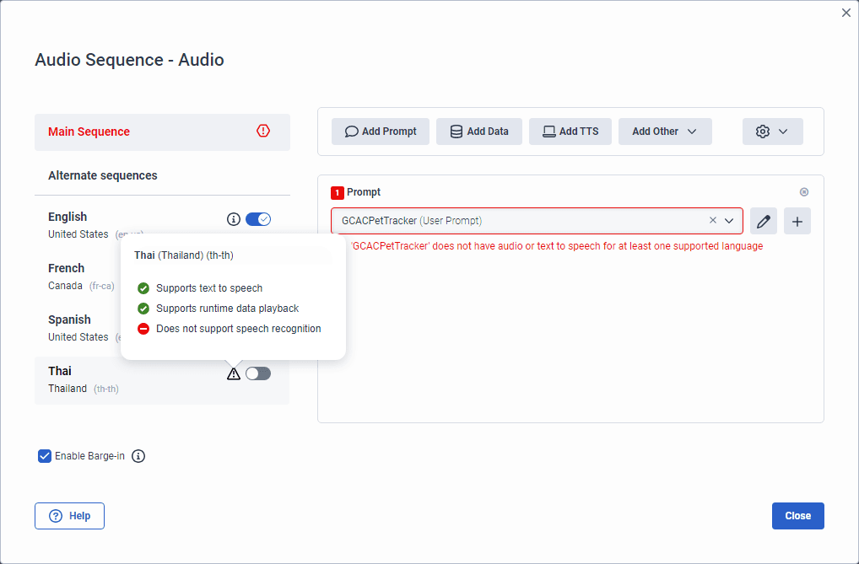Click the info icon beside English
The image size is (859, 564).
click(233, 218)
